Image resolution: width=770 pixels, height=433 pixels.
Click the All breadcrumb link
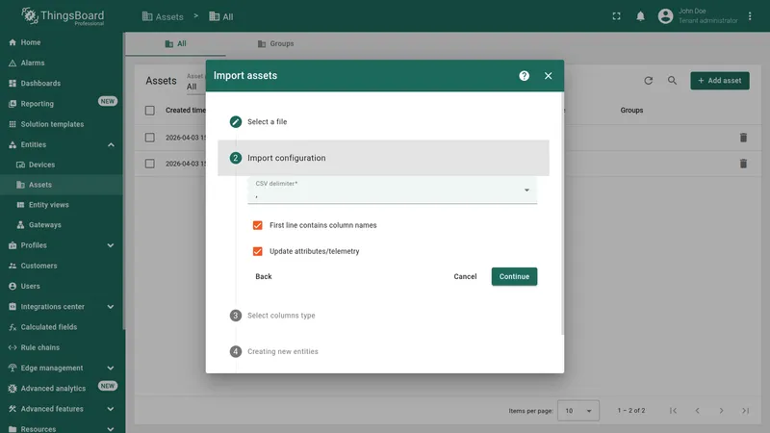pyautogui.click(x=221, y=16)
